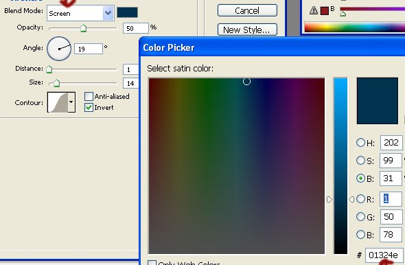Select the G green radio button
This screenshot has width=405, height=265.
pos(360,216)
